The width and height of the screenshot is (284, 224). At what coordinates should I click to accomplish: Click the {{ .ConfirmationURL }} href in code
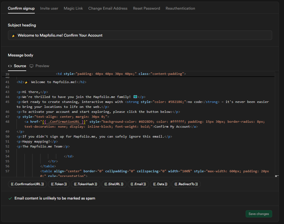click(64, 122)
